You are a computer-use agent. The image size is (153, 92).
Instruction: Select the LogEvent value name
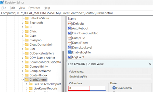(78, 57)
